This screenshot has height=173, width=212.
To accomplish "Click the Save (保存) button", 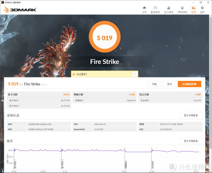I will 169,84.
